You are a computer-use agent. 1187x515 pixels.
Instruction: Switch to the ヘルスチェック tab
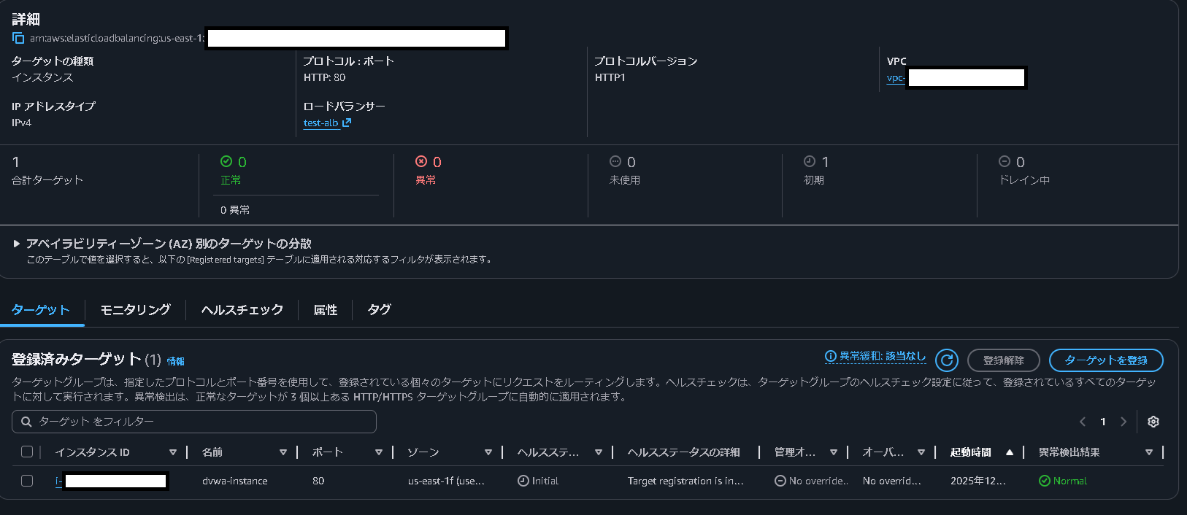(242, 310)
